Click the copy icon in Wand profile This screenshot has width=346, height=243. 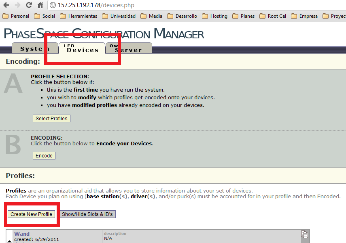click(x=304, y=234)
